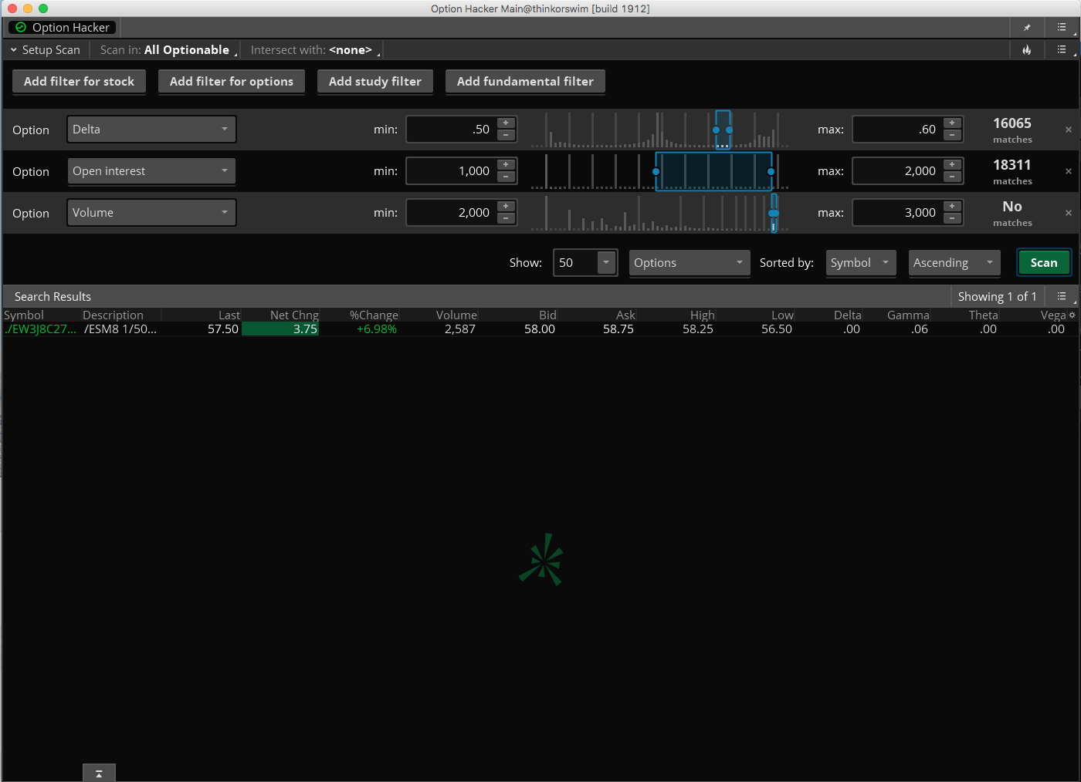Select the ./EW3J8C27 result symbol
The image size is (1081, 782).
(40, 329)
